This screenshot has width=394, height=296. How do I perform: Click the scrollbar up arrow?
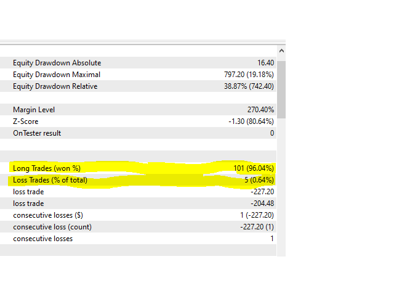(x=282, y=51)
